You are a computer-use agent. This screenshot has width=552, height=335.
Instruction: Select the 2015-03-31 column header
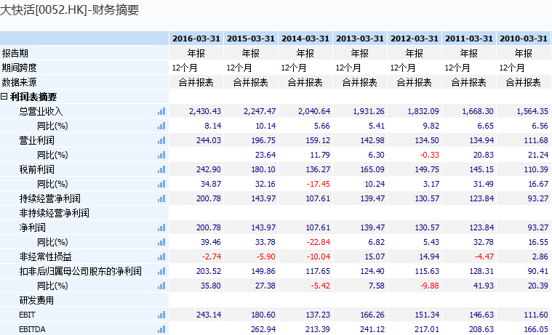(251, 39)
